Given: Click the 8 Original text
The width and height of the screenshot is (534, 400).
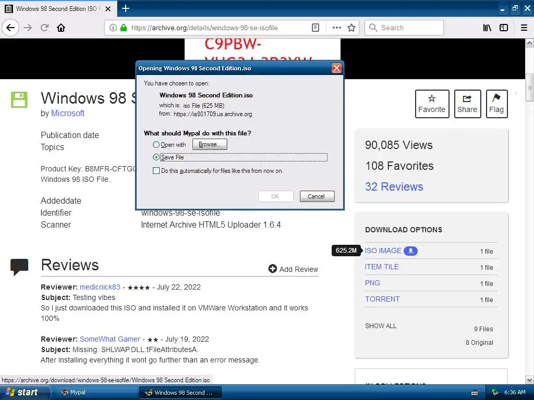Looking at the screenshot, I should pyautogui.click(x=479, y=343).
